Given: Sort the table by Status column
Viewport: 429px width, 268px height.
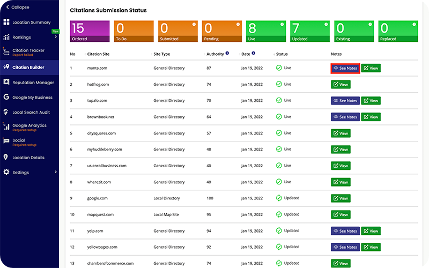Looking at the screenshot, I should click(x=282, y=54).
